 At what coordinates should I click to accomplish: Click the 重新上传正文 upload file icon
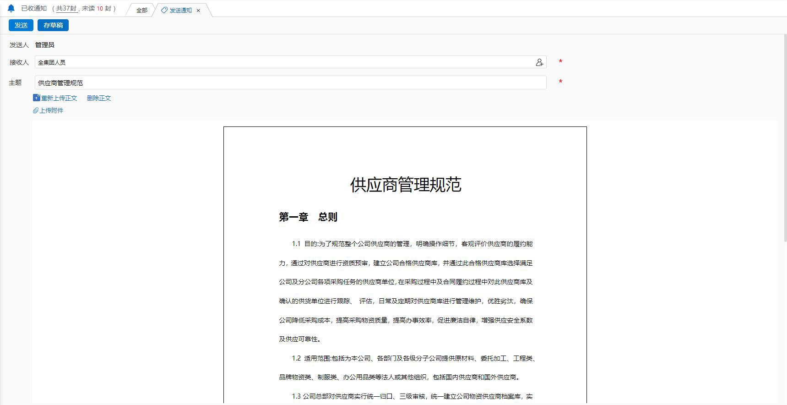pos(37,98)
